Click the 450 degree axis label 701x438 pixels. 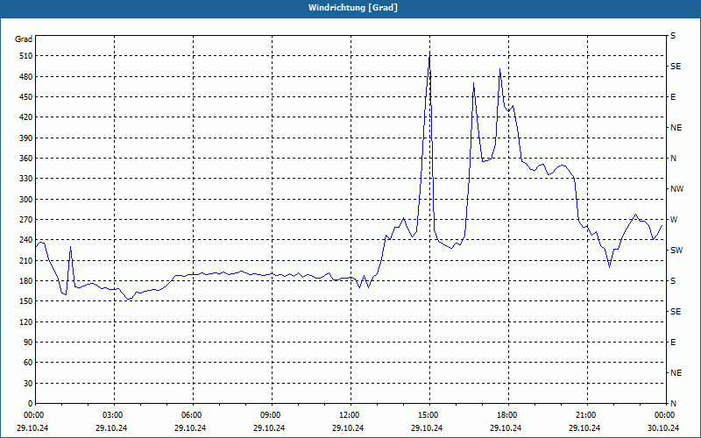click(26, 97)
